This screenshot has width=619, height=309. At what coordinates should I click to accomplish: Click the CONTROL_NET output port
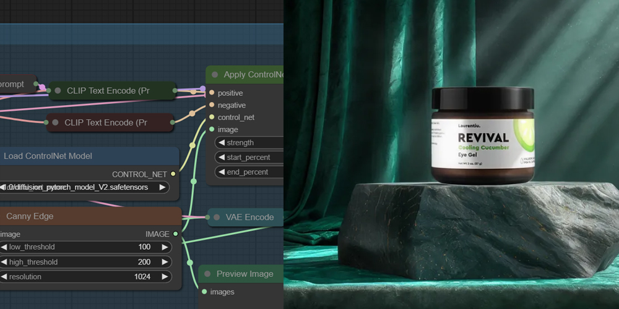[x=173, y=174]
